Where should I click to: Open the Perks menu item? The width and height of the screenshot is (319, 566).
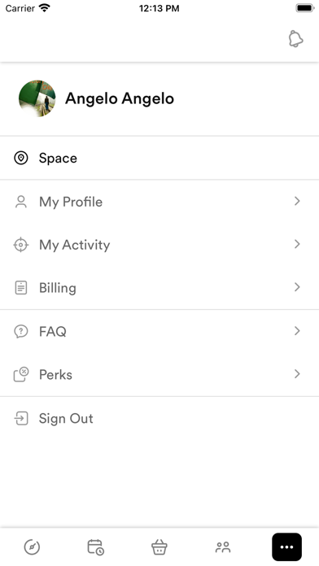pyautogui.click(x=159, y=375)
